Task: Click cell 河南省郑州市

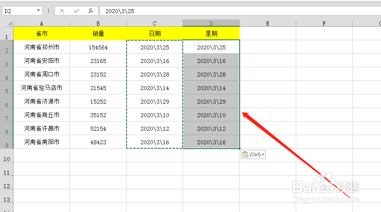Action: 41,47
